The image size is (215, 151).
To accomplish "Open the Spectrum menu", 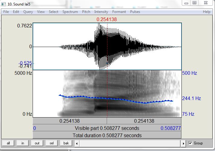I will coord(70,12).
